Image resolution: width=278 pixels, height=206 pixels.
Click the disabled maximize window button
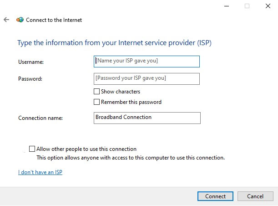[x=247, y=6]
